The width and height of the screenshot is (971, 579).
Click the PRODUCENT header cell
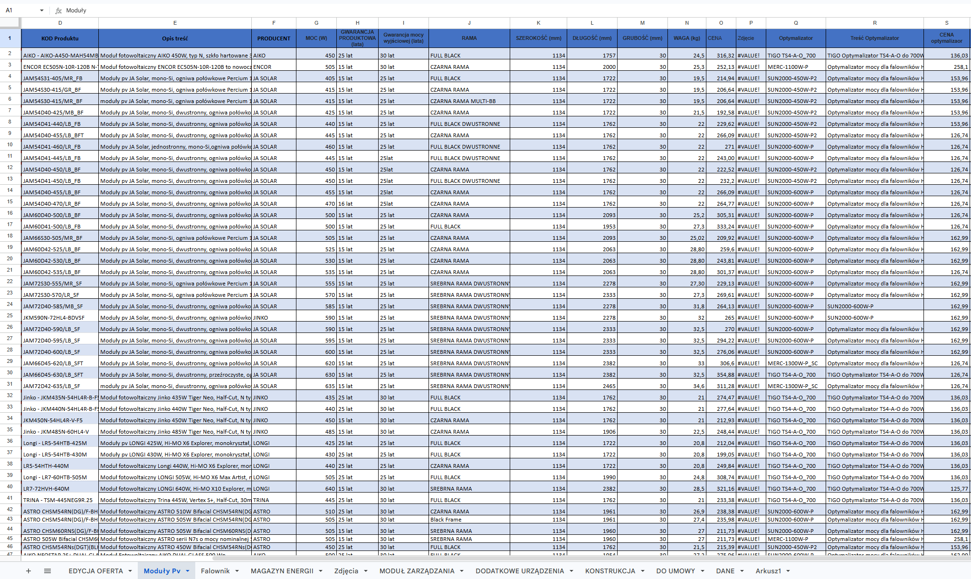coord(274,38)
